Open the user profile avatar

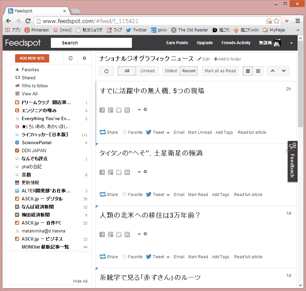[x=277, y=43]
